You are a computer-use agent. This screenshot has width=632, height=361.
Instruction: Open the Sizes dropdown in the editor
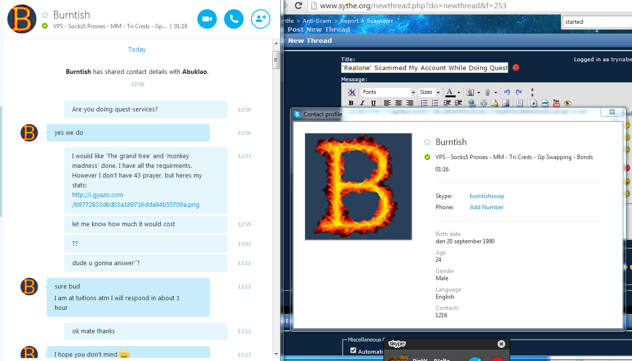(x=430, y=92)
